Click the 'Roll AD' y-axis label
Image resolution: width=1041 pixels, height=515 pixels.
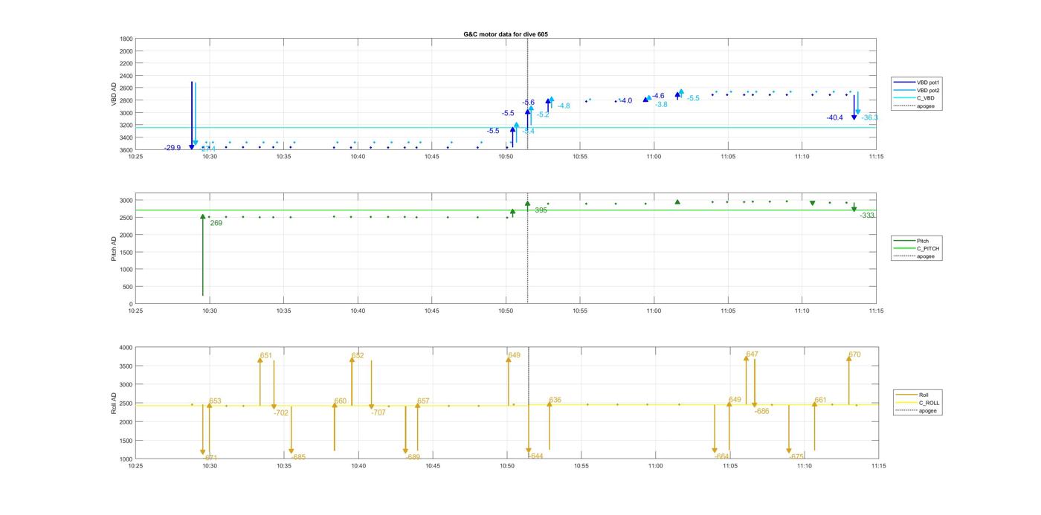point(114,403)
